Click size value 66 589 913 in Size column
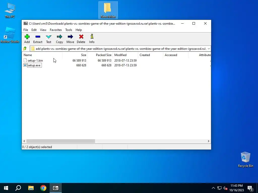This screenshot has height=193, width=258. [x=79, y=61]
